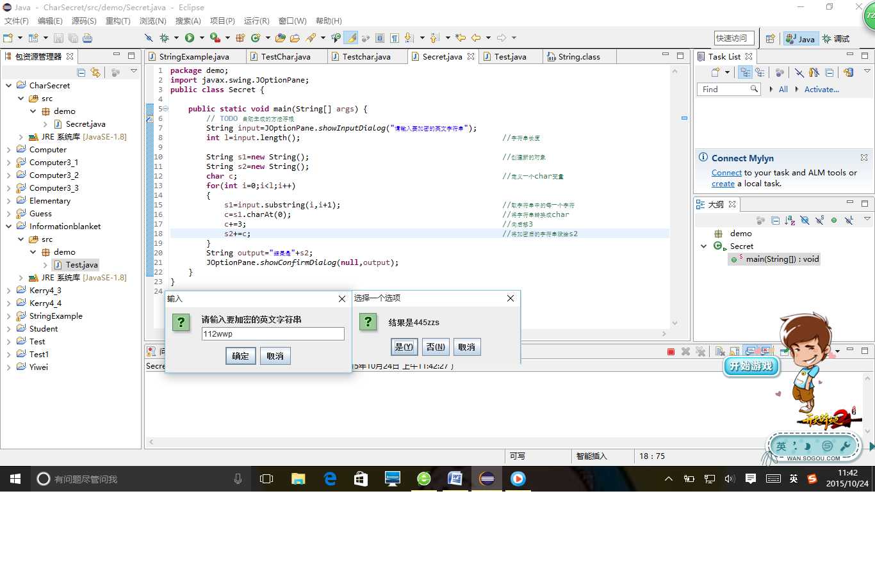Expand the Computer project node

pos(9,150)
